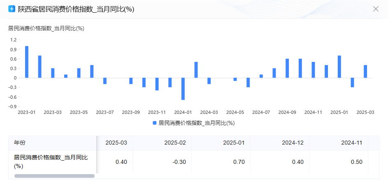Click the table row label 居民消费价格指数_当月同比(%)
The width and height of the screenshot is (388, 186).
click(51, 162)
